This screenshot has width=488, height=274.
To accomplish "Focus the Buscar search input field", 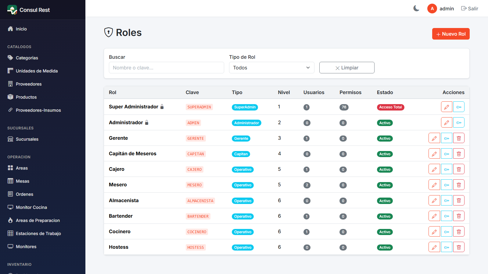I will pos(167,68).
